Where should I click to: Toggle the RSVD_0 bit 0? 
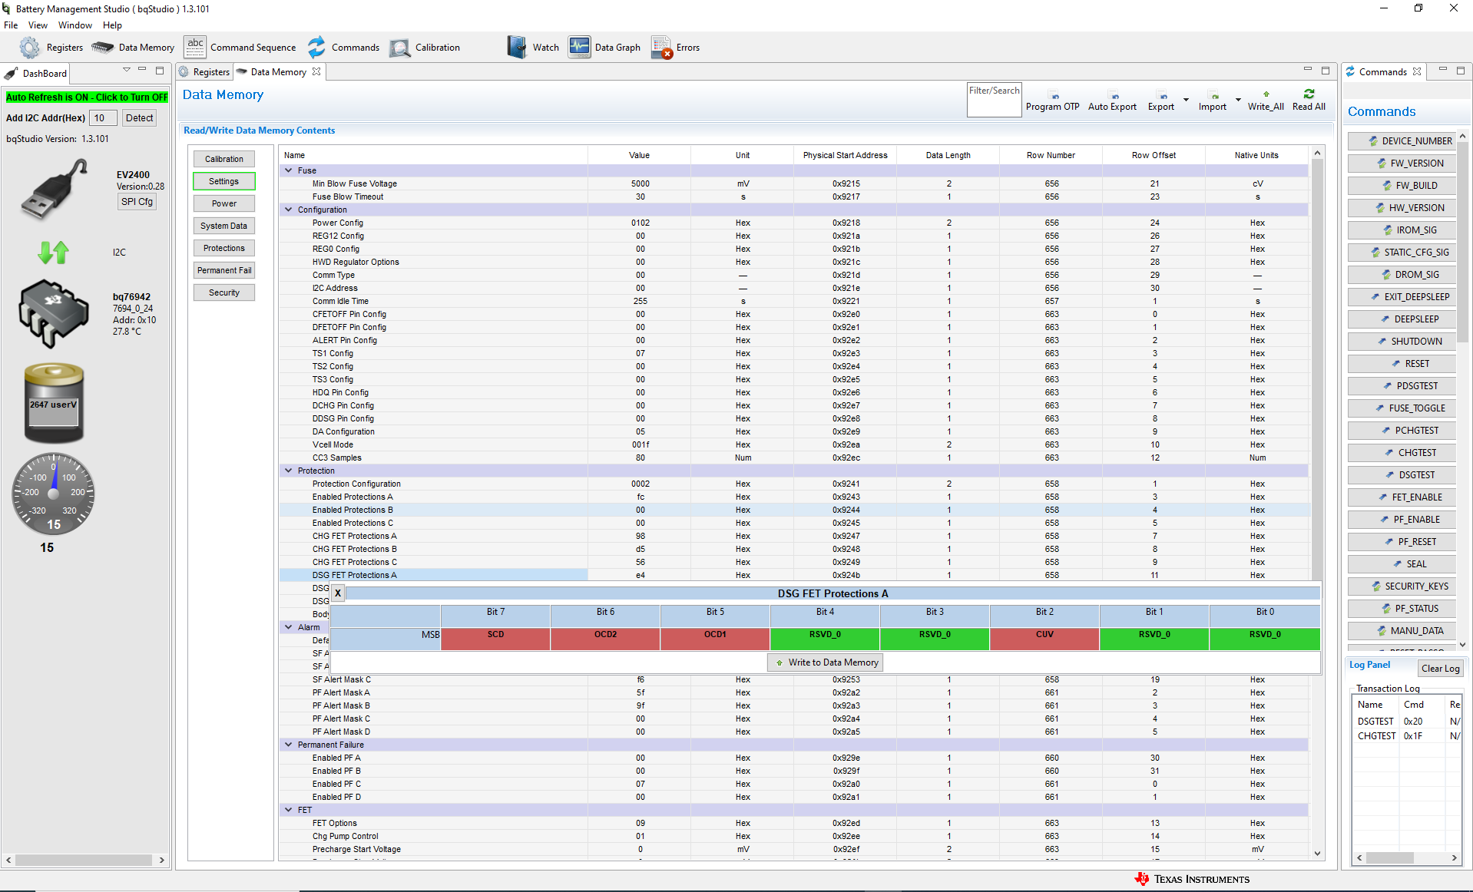coord(1265,639)
